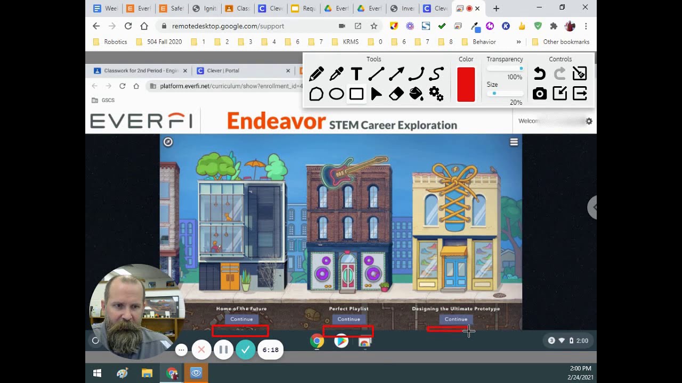Adjust the Transparency slider
This screenshot has width=682, height=383.
pyautogui.click(x=505, y=69)
